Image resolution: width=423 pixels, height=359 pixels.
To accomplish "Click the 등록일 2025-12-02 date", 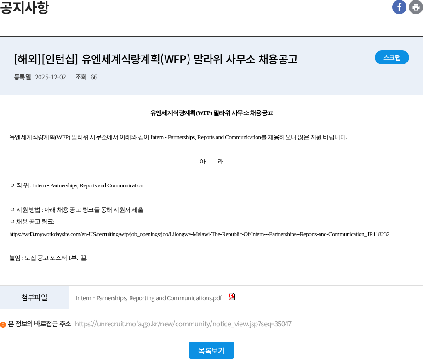I will 40,77.
